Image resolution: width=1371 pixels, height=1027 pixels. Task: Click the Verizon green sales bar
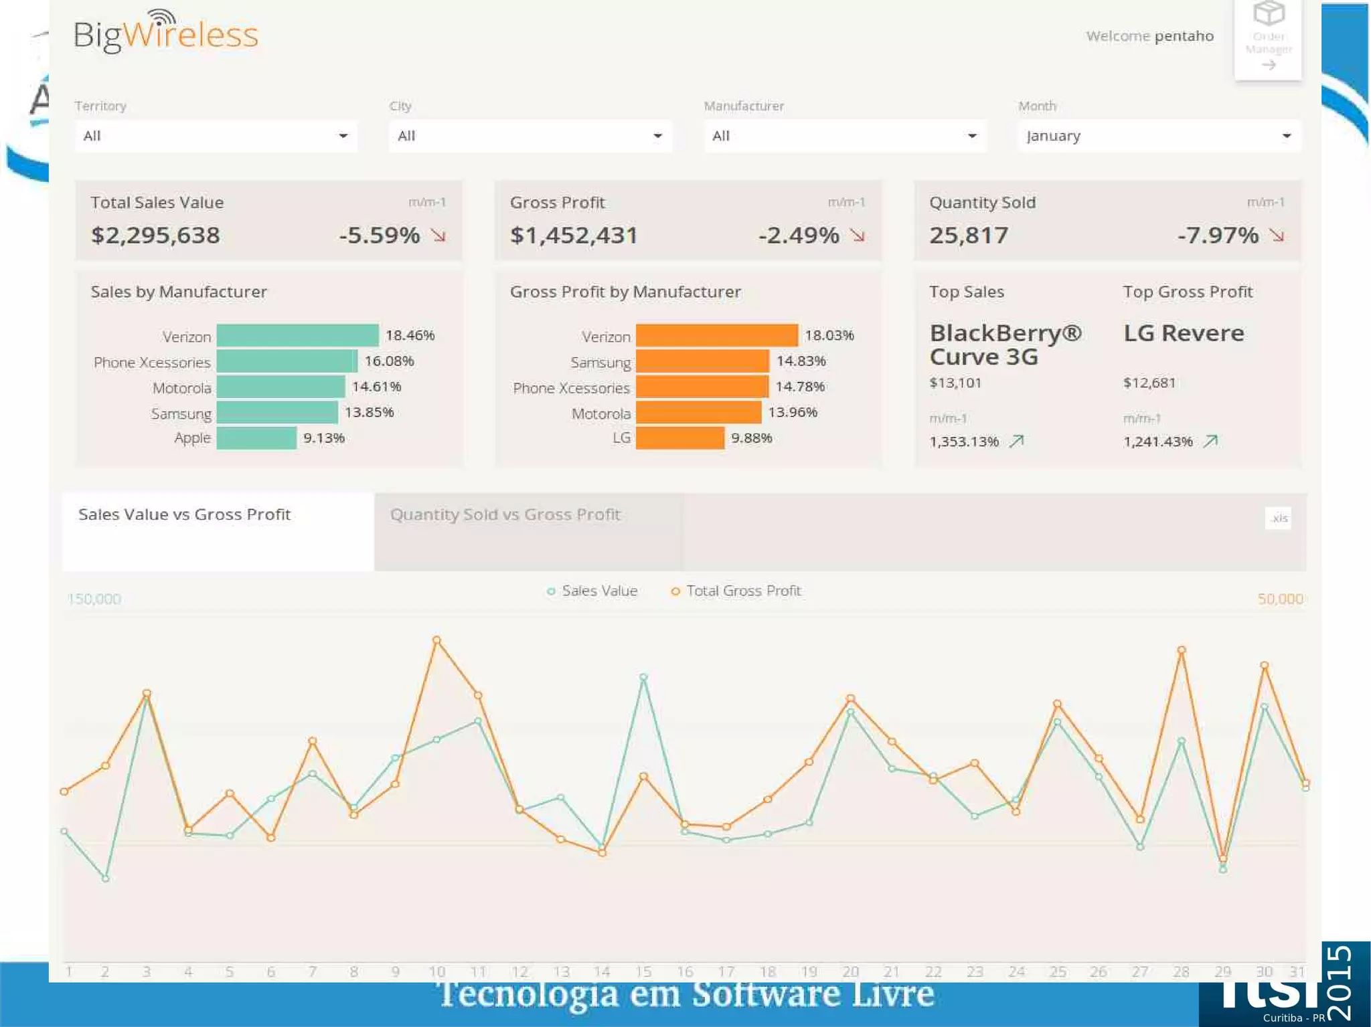297,335
